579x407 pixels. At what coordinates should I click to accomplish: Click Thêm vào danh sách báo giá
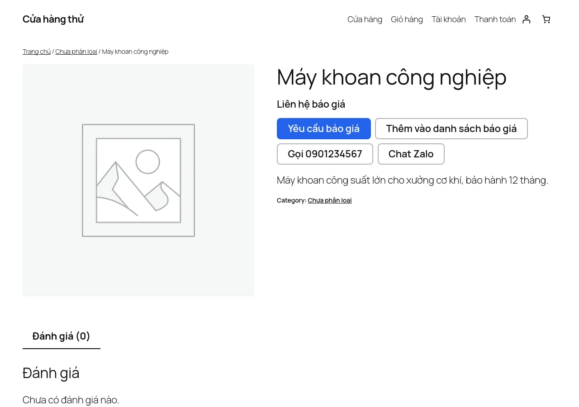pos(451,128)
